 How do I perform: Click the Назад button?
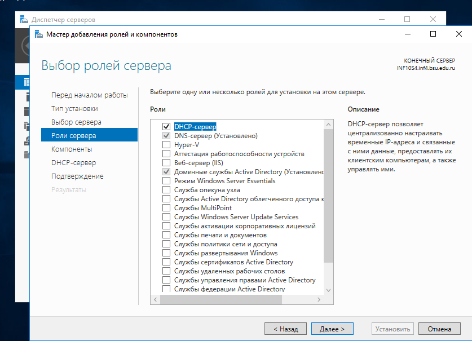(285, 329)
